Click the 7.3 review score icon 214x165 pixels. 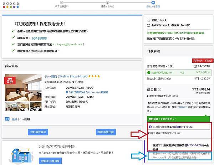7,119
